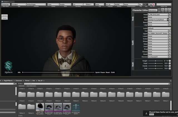Click the TGA export download icon
Image resolution: width=178 pixels, height=117 pixels.
pyautogui.click(x=151, y=4)
